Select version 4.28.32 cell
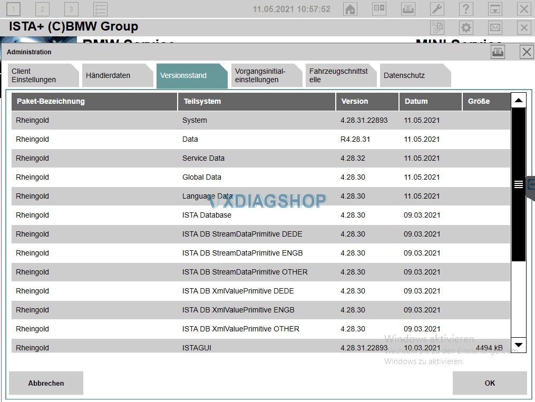This screenshot has width=535, height=402. point(353,158)
